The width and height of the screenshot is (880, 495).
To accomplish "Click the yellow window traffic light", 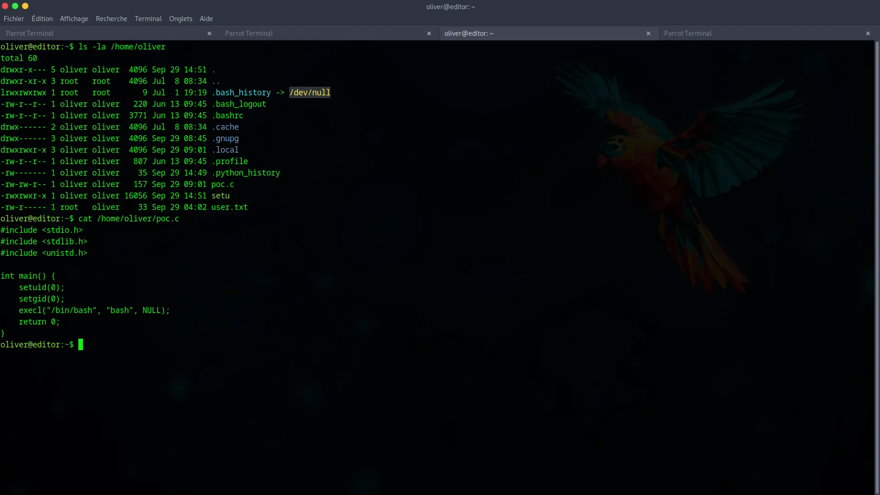I will (x=25, y=6).
